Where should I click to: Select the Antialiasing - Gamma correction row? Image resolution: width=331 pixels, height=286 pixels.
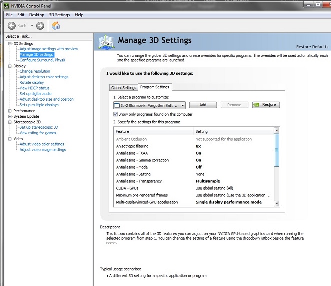[x=194, y=160]
